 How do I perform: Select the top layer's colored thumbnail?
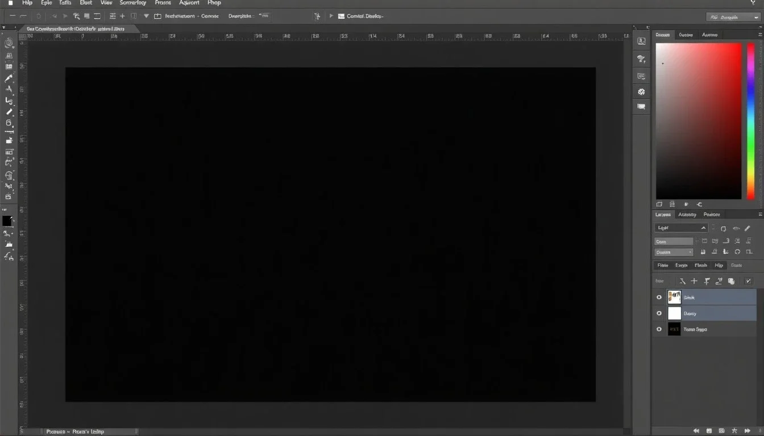coord(674,297)
